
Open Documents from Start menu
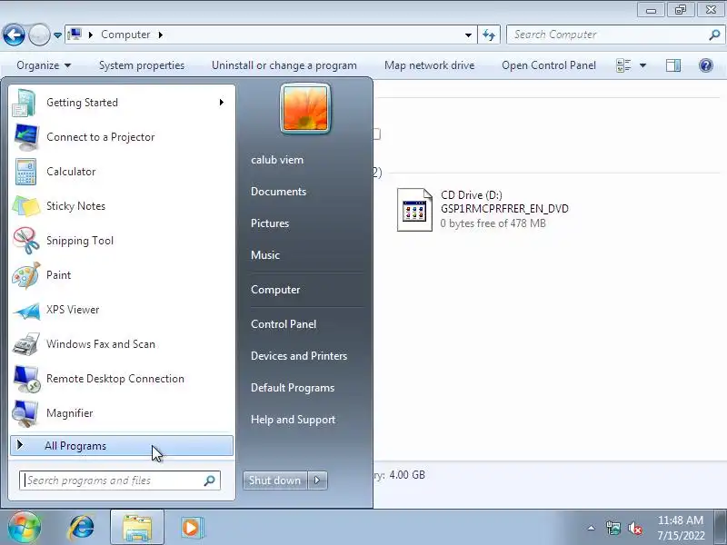click(279, 192)
